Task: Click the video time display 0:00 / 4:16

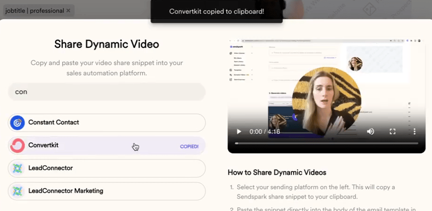Action: pos(265,131)
